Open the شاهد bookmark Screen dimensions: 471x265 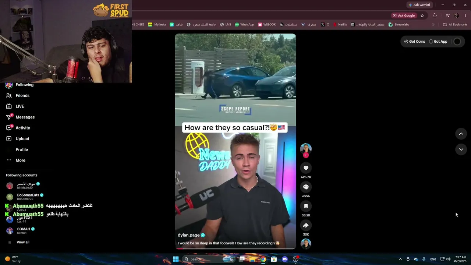(176, 25)
